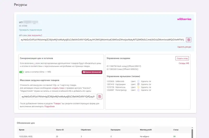This screenshot has width=209, height=138.
Task: Click Проверить подключение link
Action: click(30, 30)
